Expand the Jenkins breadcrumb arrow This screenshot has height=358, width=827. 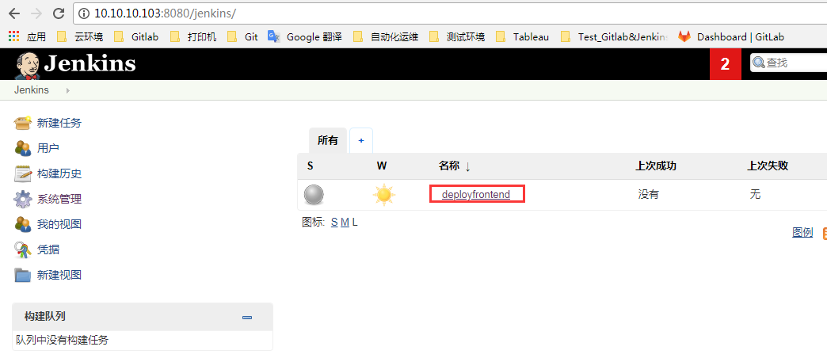click(68, 90)
